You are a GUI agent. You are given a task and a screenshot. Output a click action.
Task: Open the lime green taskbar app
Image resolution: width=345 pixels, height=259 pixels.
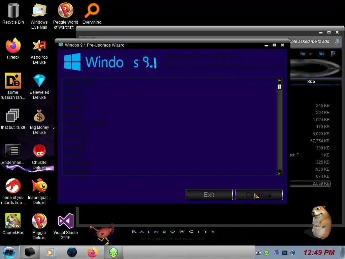point(113,252)
